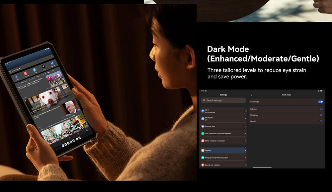
Task: Expand SIM cards and traffic management chevron
Action: click(x=245, y=134)
